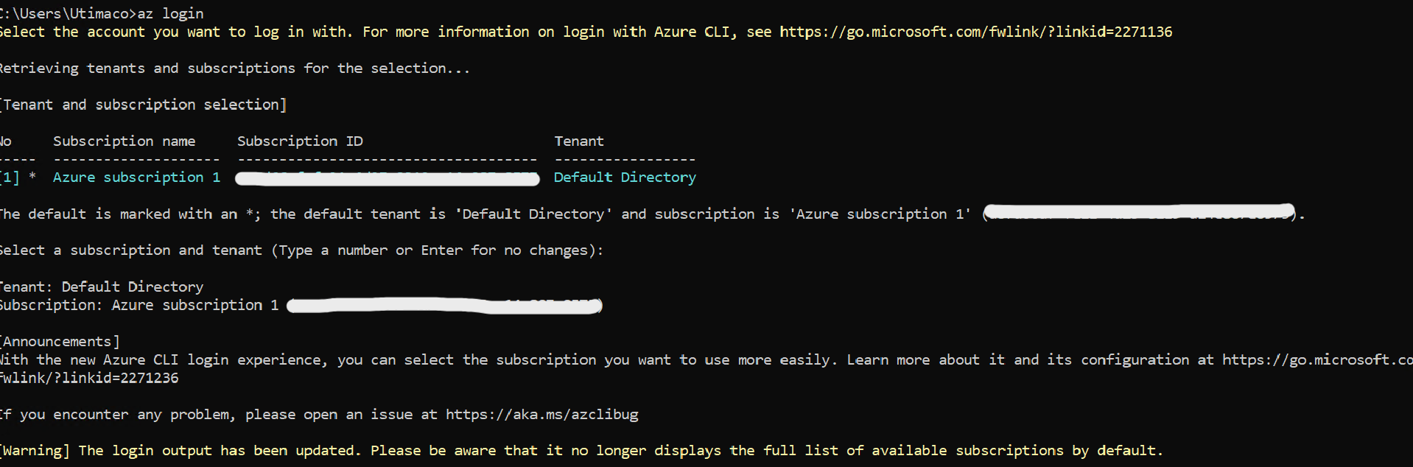Select the 'az login' command text
This screenshot has height=467, width=1413.
[x=170, y=13]
